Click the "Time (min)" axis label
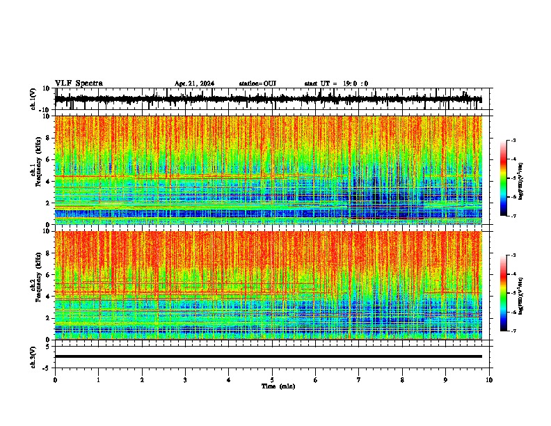 (x=278, y=386)
